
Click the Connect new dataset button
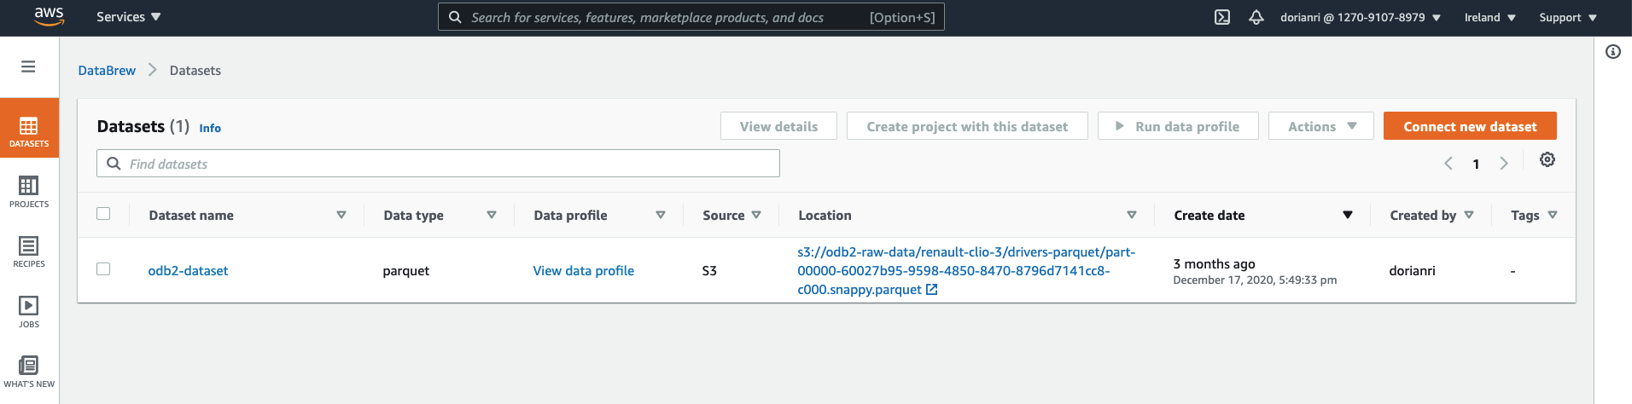tap(1470, 126)
